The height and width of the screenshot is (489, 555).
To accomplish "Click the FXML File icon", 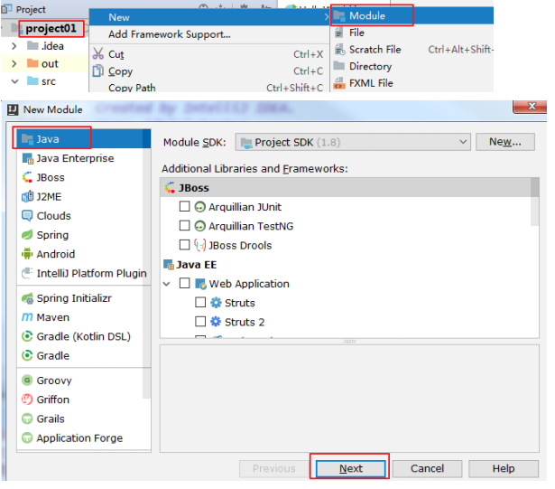I will tap(340, 83).
